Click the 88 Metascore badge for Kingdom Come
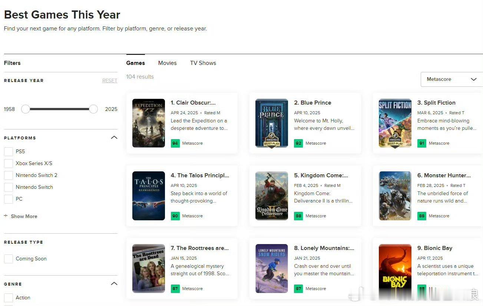Screen dimensions: 483x306 tap(298, 216)
